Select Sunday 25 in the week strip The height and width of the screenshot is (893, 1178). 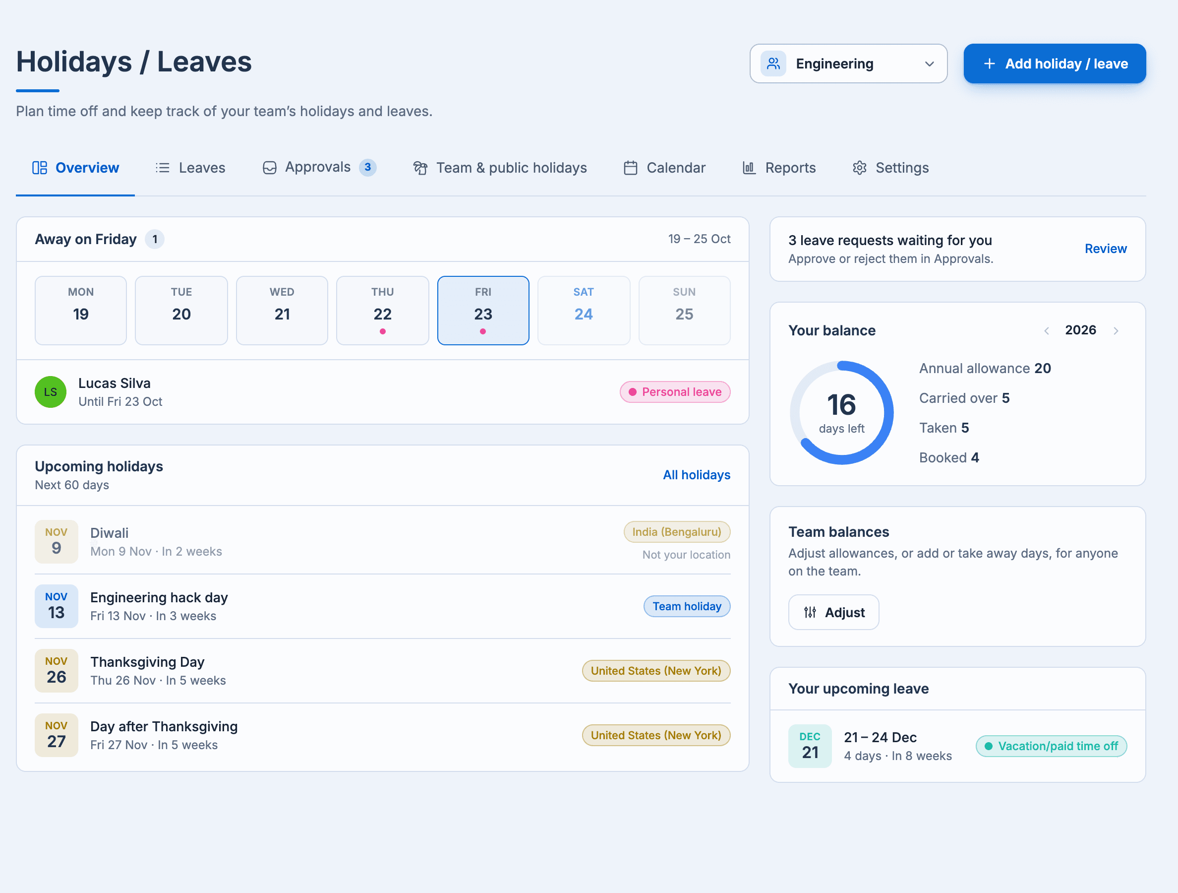point(684,310)
